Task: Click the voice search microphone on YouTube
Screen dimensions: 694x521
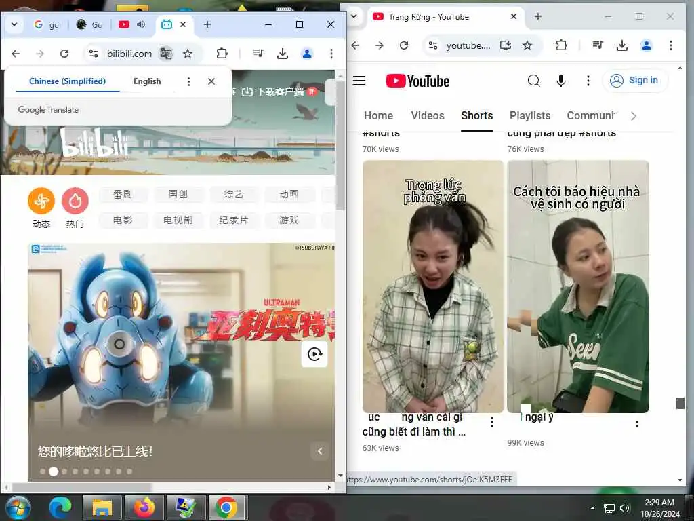Action: pyautogui.click(x=560, y=81)
